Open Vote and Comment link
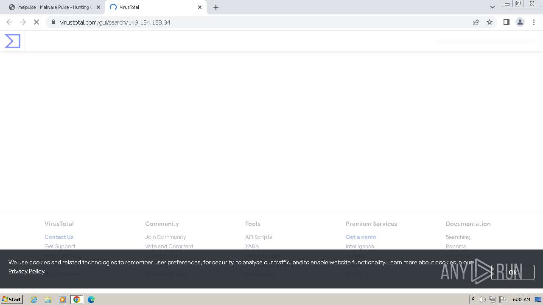The image size is (543, 305). tap(169, 246)
